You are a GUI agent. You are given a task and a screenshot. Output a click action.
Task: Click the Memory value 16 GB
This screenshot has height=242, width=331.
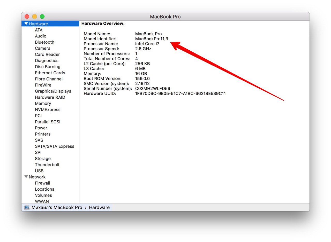(x=141, y=74)
